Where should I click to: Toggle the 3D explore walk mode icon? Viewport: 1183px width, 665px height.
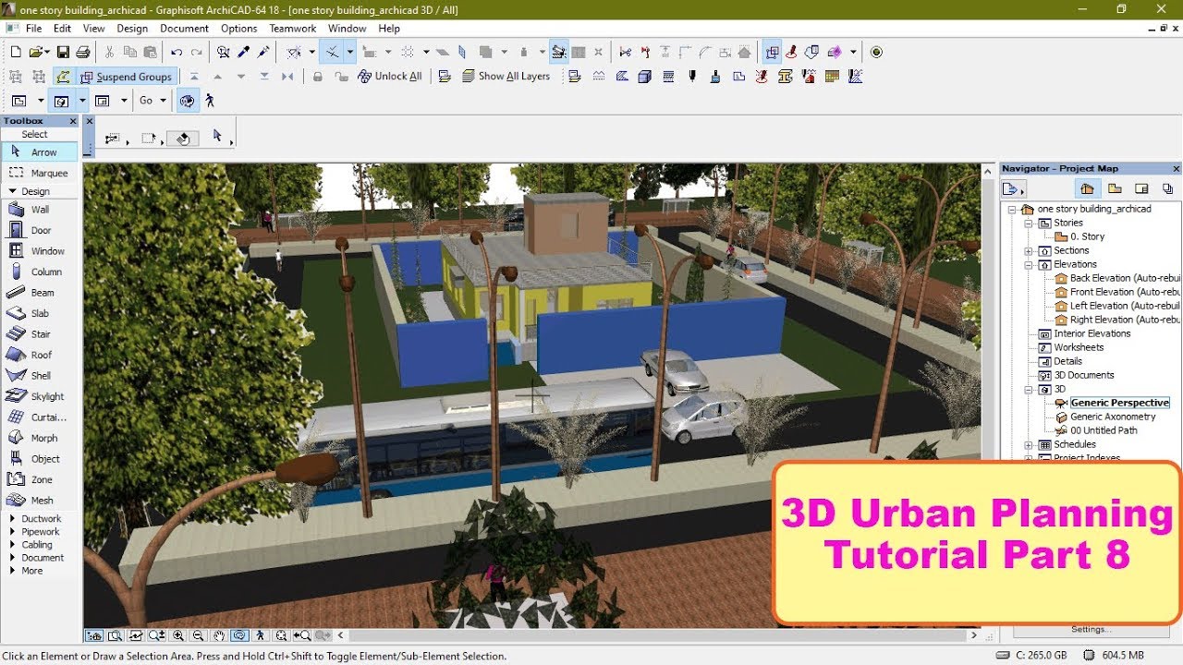(x=210, y=101)
